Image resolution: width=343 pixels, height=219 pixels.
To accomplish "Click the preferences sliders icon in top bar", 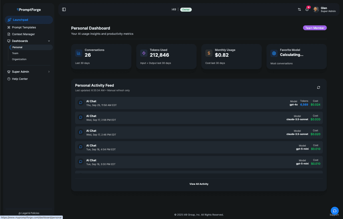I will 299,9.
